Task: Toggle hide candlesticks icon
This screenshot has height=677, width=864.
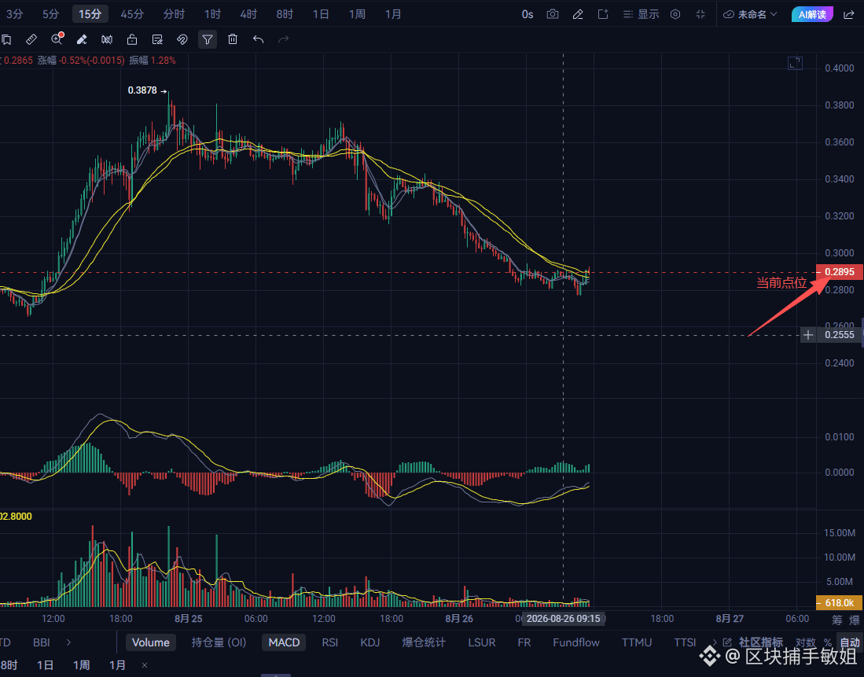Action: click(107, 39)
